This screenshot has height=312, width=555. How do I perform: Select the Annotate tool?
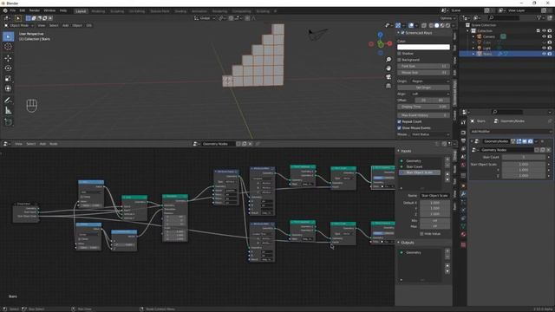8,101
